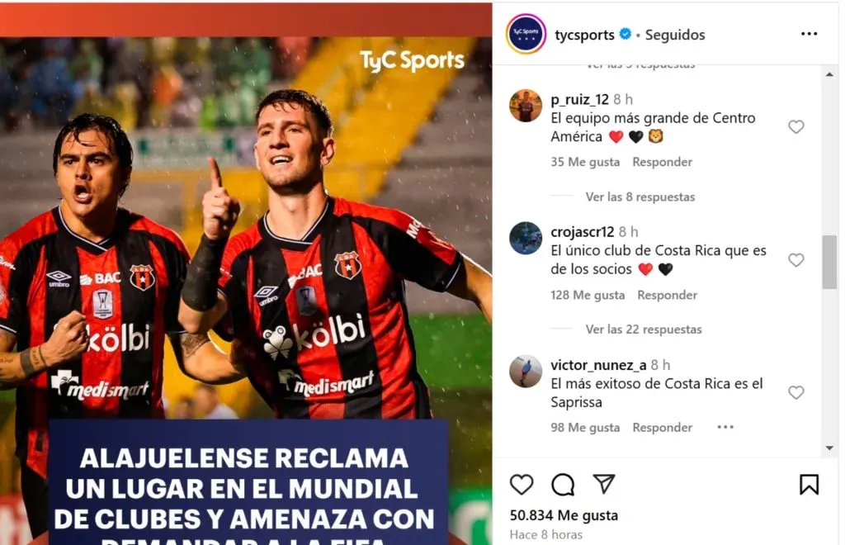This screenshot has width=845, height=545.
Task: Like victor_nunez_a's comment heart
Action: [x=796, y=392]
